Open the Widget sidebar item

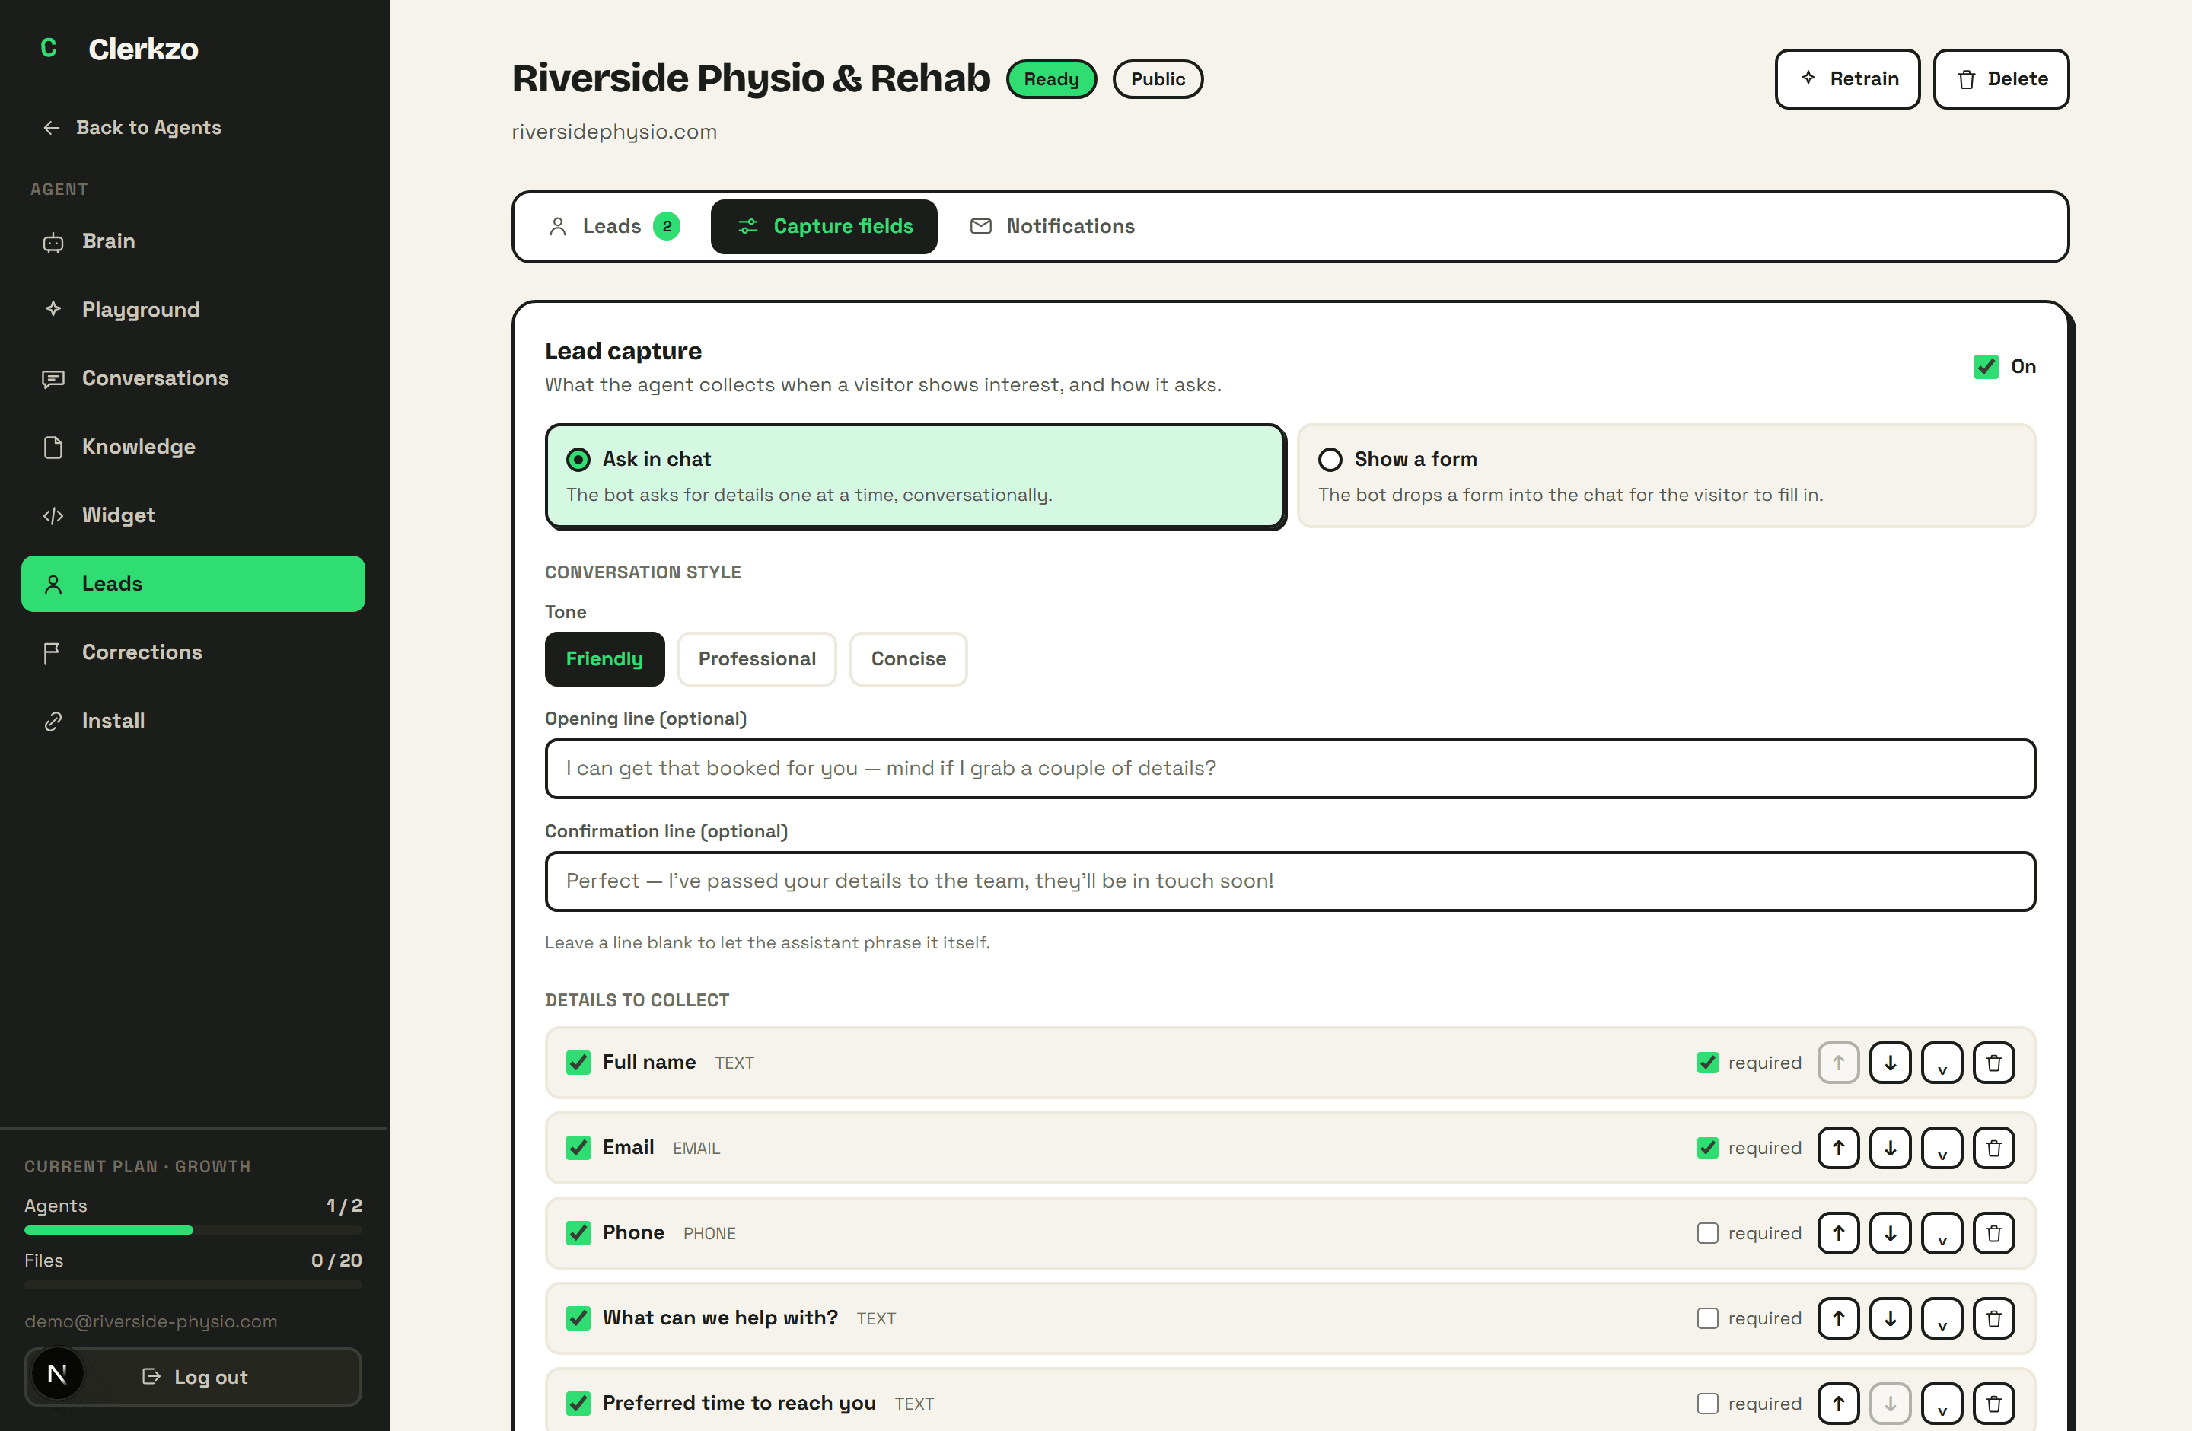[193, 515]
